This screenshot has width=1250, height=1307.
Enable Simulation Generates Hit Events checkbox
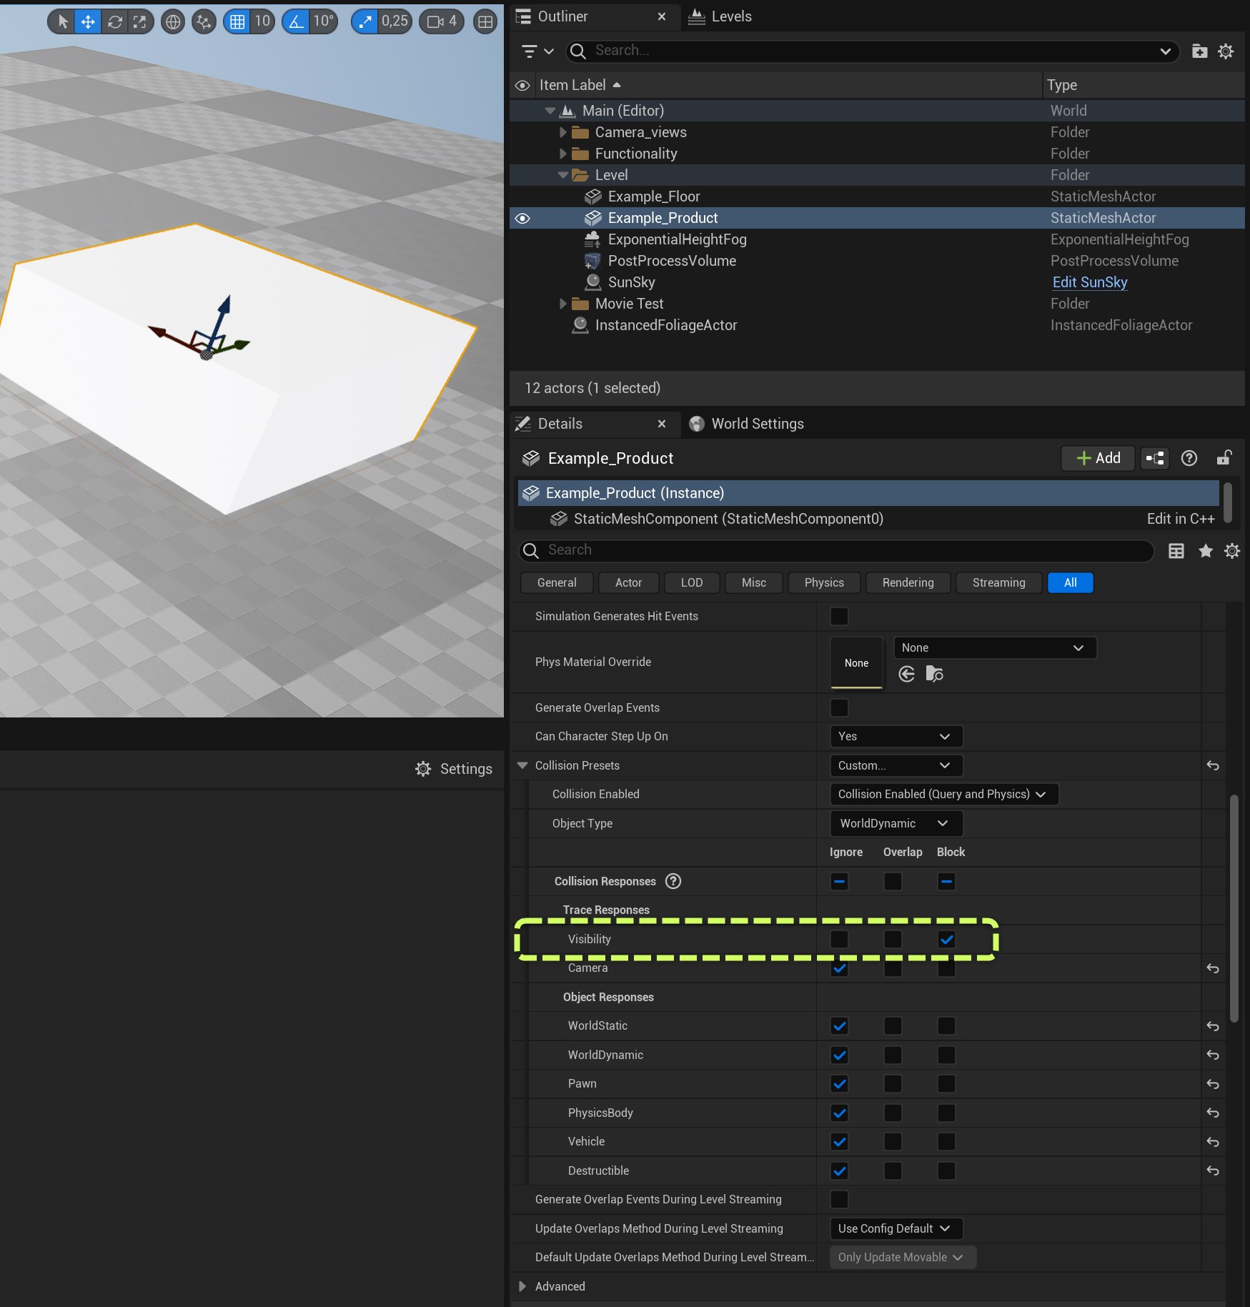point(839,616)
